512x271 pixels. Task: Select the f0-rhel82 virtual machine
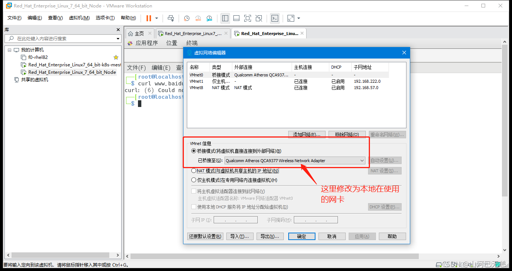(38, 57)
